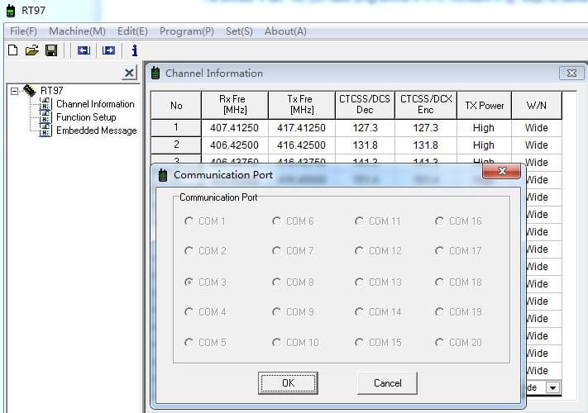The width and height of the screenshot is (588, 413).
Task: Choose COM 8 port option
Action: tap(277, 282)
